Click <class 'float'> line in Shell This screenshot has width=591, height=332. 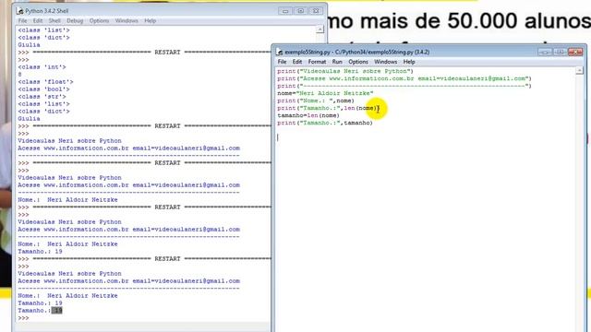pos(45,82)
